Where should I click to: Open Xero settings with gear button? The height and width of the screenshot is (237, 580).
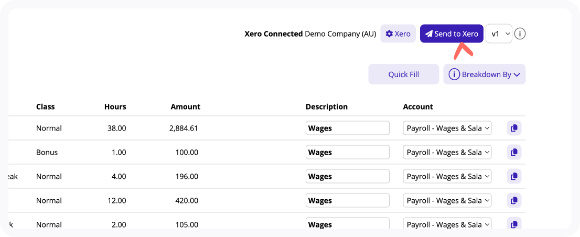[x=398, y=34]
